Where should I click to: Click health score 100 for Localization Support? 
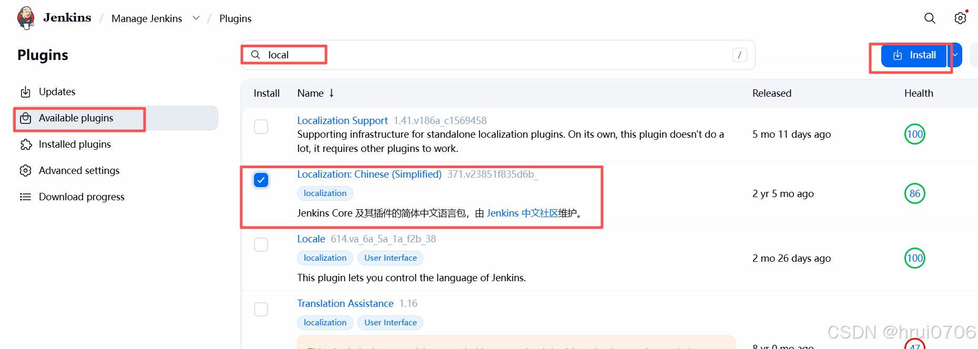[914, 134]
